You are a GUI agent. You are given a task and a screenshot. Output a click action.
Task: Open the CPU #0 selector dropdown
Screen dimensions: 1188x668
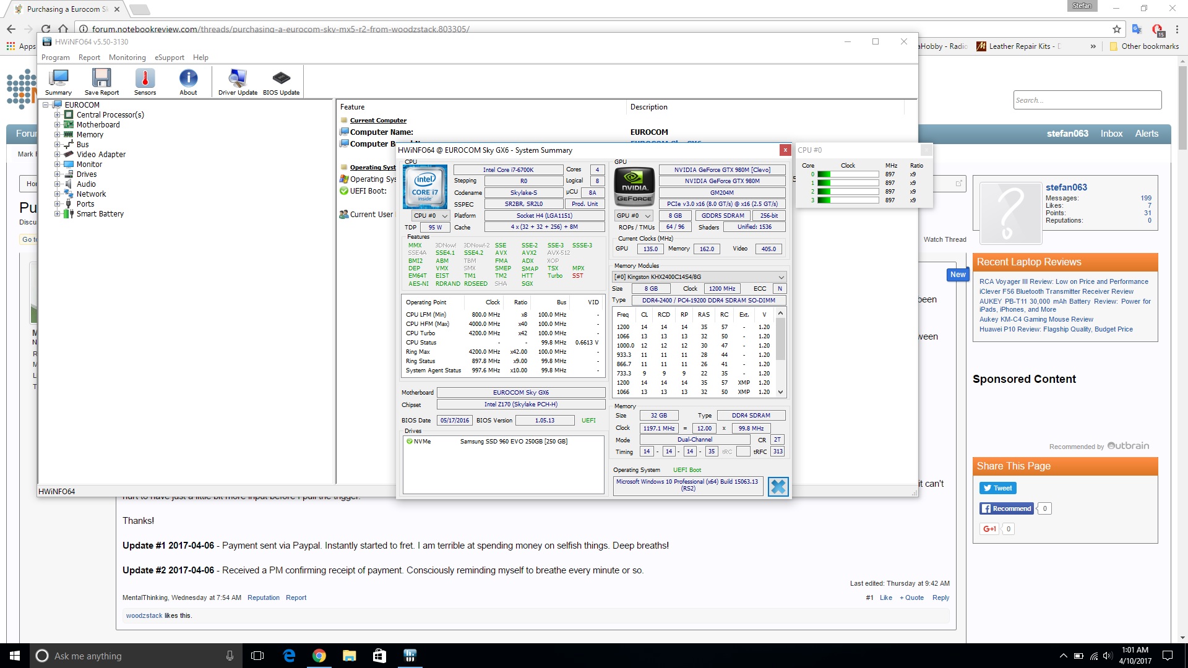(431, 216)
